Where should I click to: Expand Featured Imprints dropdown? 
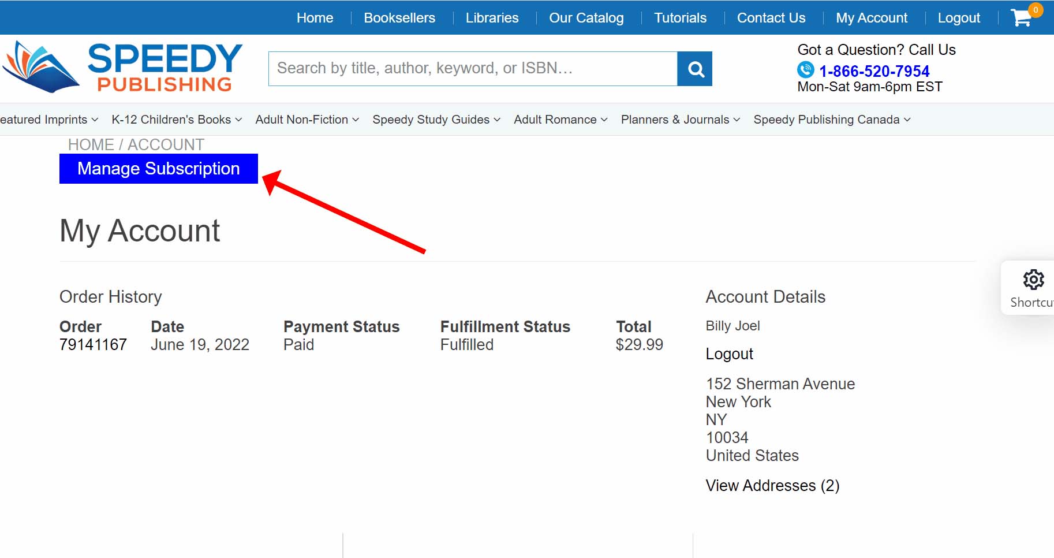(49, 120)
